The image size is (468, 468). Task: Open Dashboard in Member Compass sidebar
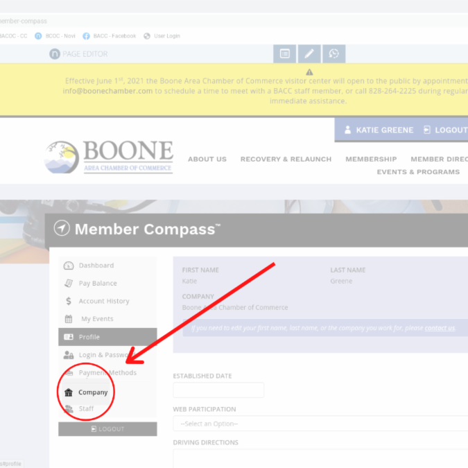(107, 266)
